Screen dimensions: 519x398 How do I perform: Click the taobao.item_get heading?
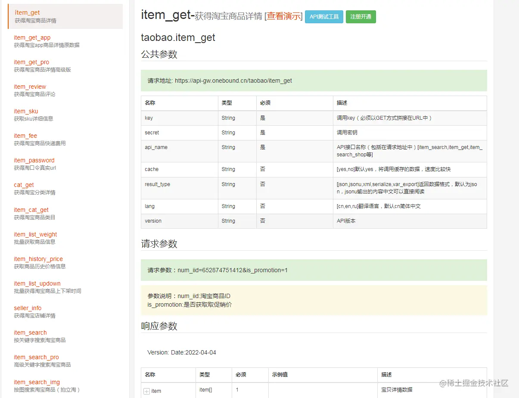click(178, 37)
